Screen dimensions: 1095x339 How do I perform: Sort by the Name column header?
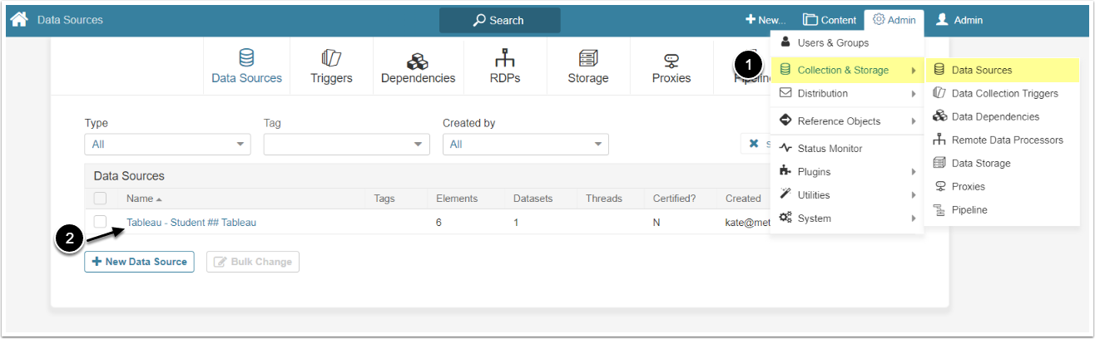[x=139, y=199]
